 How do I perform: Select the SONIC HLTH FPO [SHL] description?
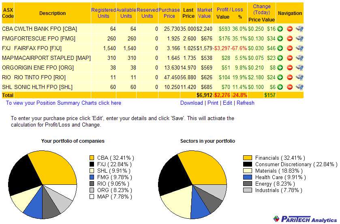coord(43,87)
